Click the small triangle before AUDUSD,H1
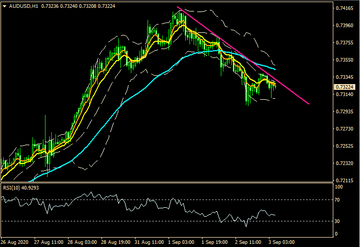The width and height of the screenshot is (360, 247). pos(5,5)
